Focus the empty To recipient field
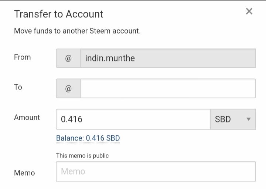Image resolution: width=266 pixels, height=189 pixels. click(168, 89)
